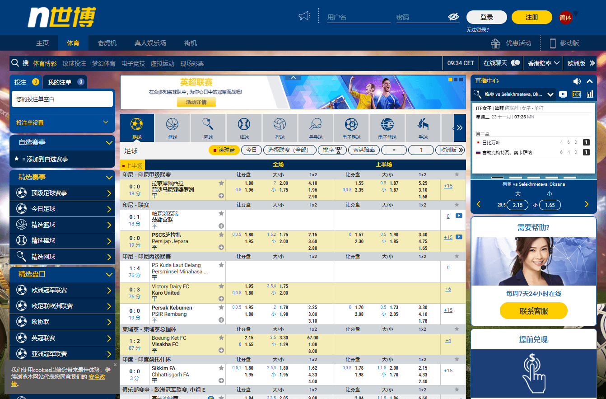
Task: Toggle the 滚球盘 live filter
Action: [224, 150]
